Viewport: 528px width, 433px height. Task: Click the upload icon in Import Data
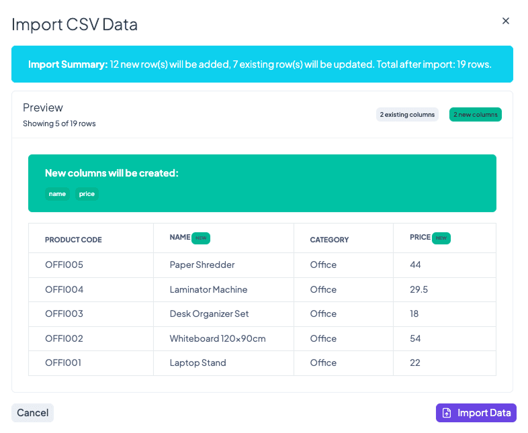point(447,413)
